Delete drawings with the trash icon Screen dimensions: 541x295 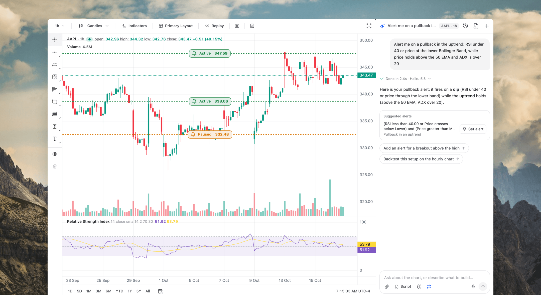coord(55,166)
